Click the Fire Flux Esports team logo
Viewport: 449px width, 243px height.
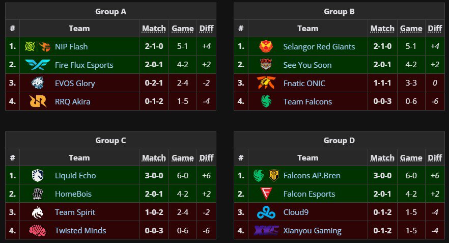coord(38,65)
